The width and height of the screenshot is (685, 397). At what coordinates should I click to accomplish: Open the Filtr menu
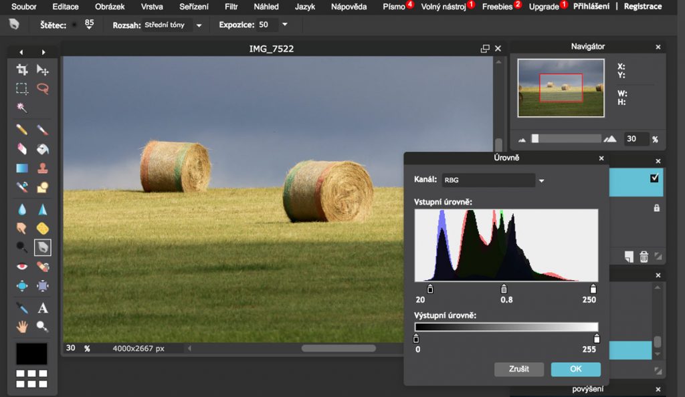(x=231, y=7)
